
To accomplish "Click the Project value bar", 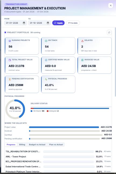I will click(64, 127).
